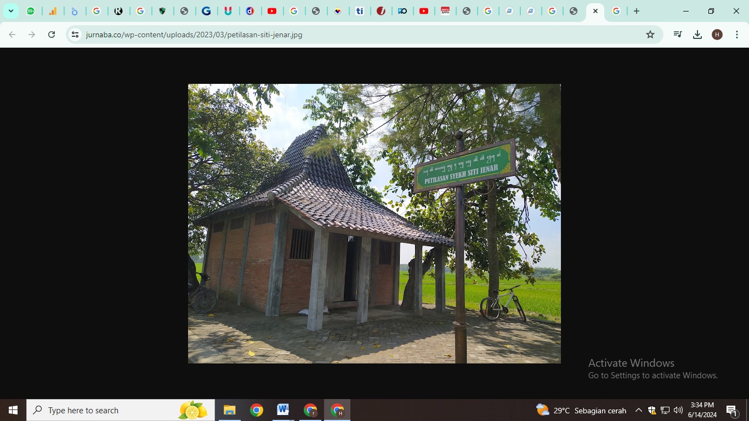This screenshot has height=421, width=749.
Task: Switch to the dark shield icon tab
Action: click(x=162, y=11)
